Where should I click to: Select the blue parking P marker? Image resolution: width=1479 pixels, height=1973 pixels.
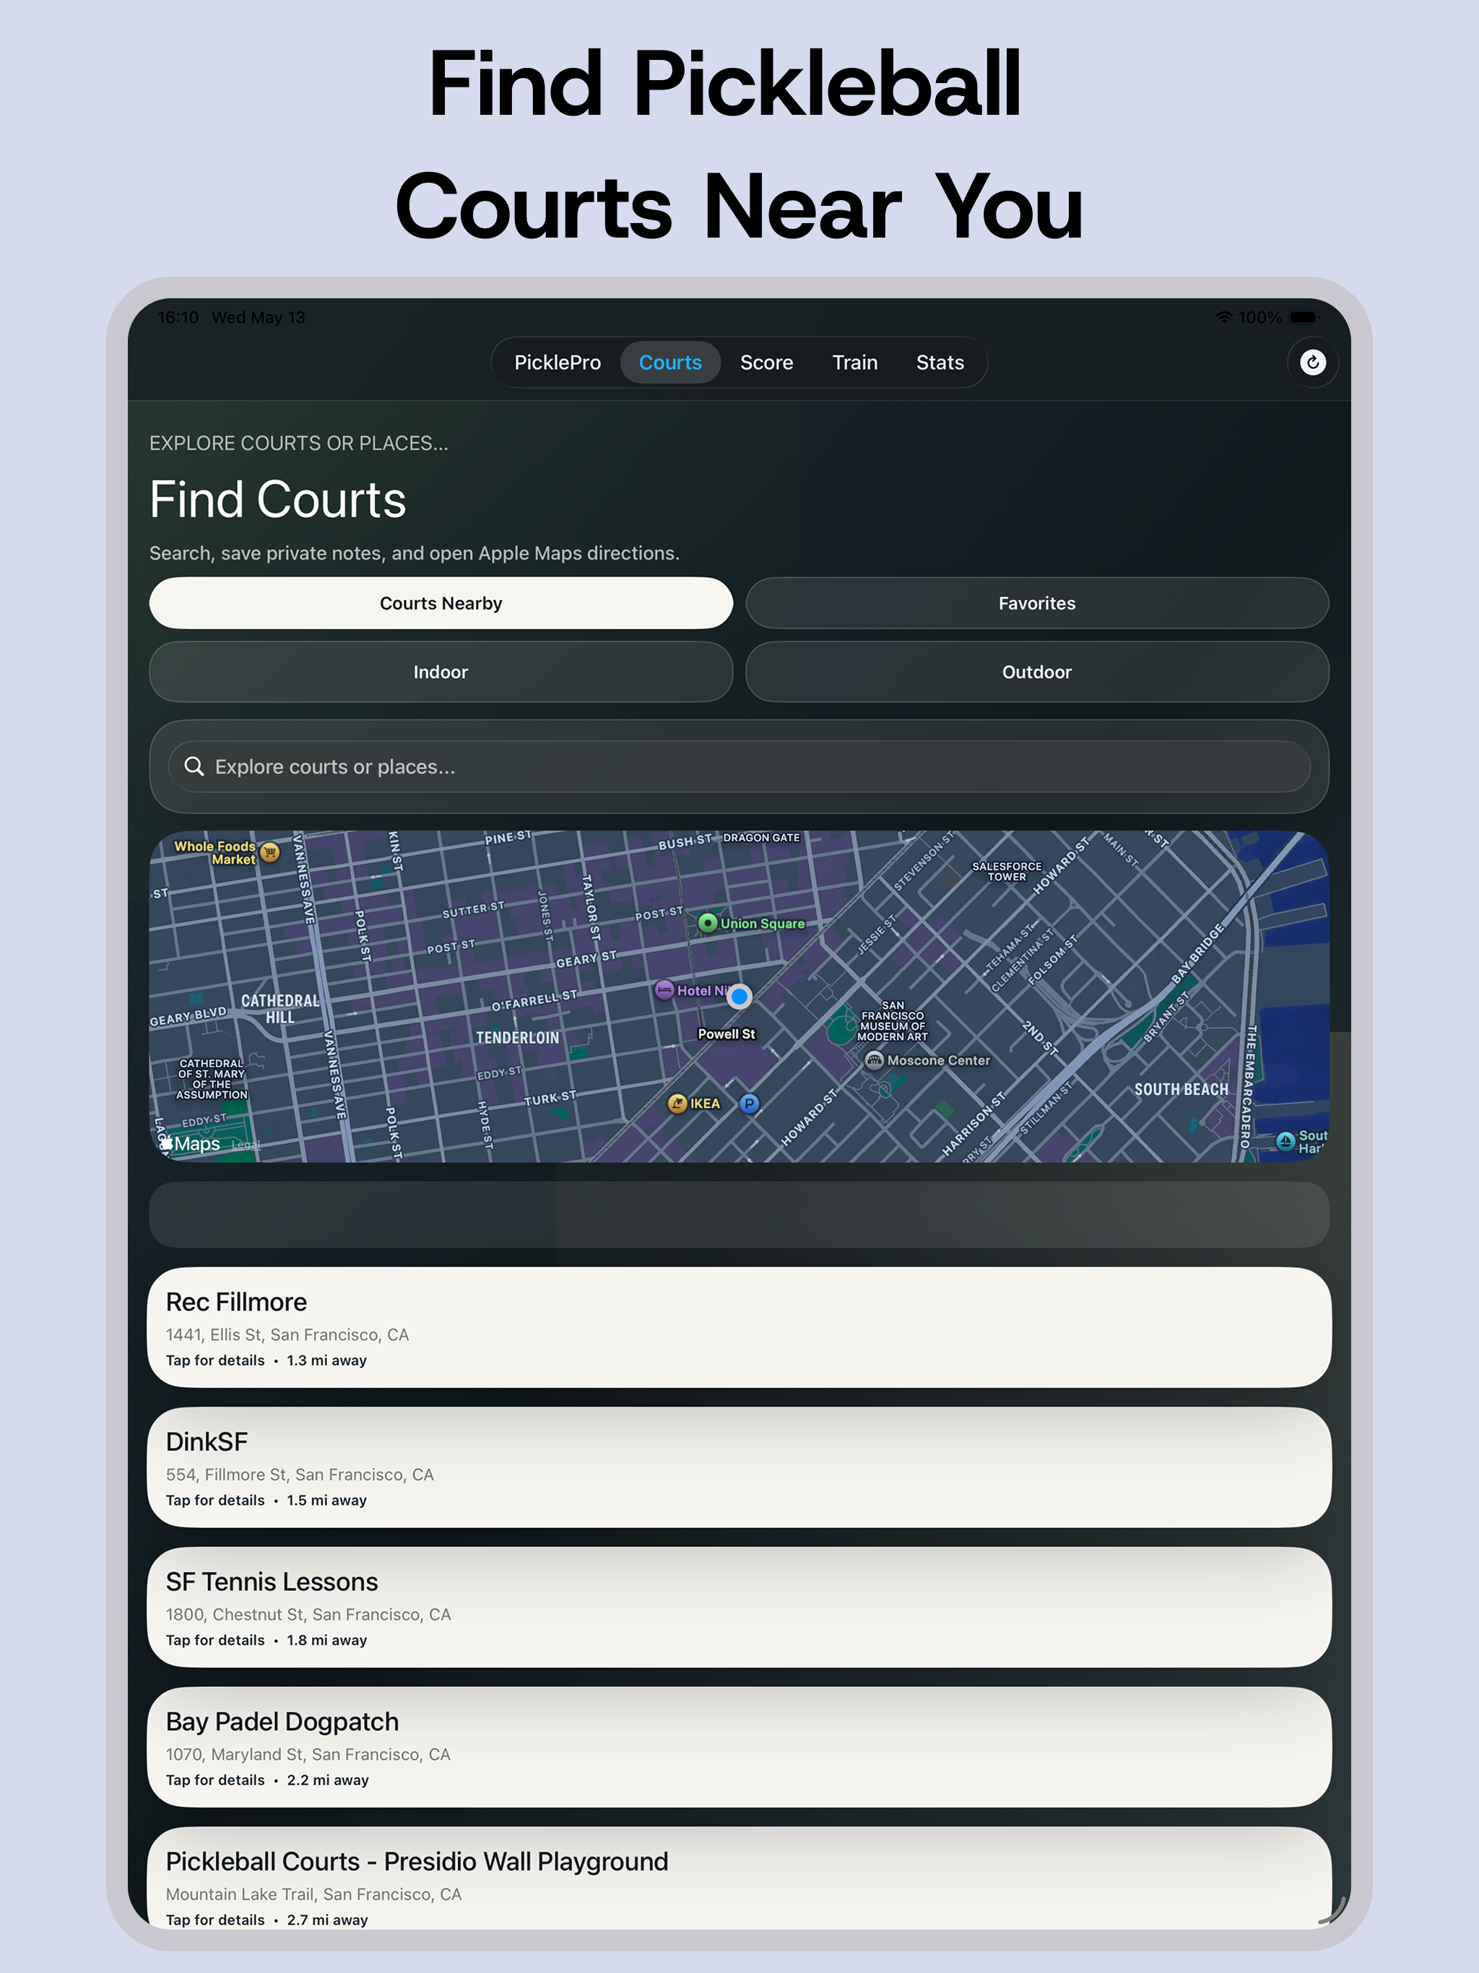[x=750, y=1104]
